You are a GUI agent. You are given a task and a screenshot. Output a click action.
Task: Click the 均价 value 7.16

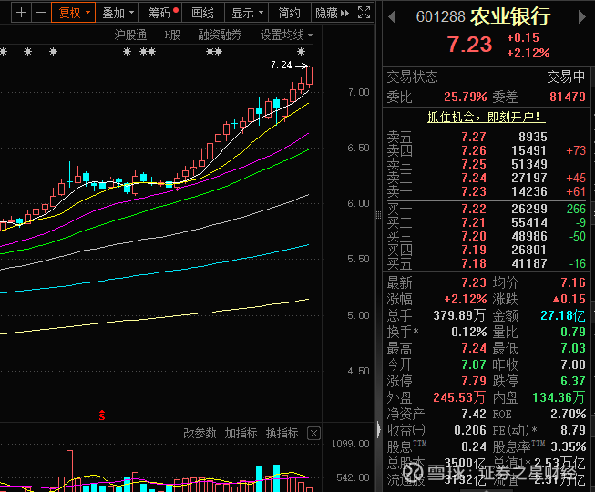coord(573,282)
